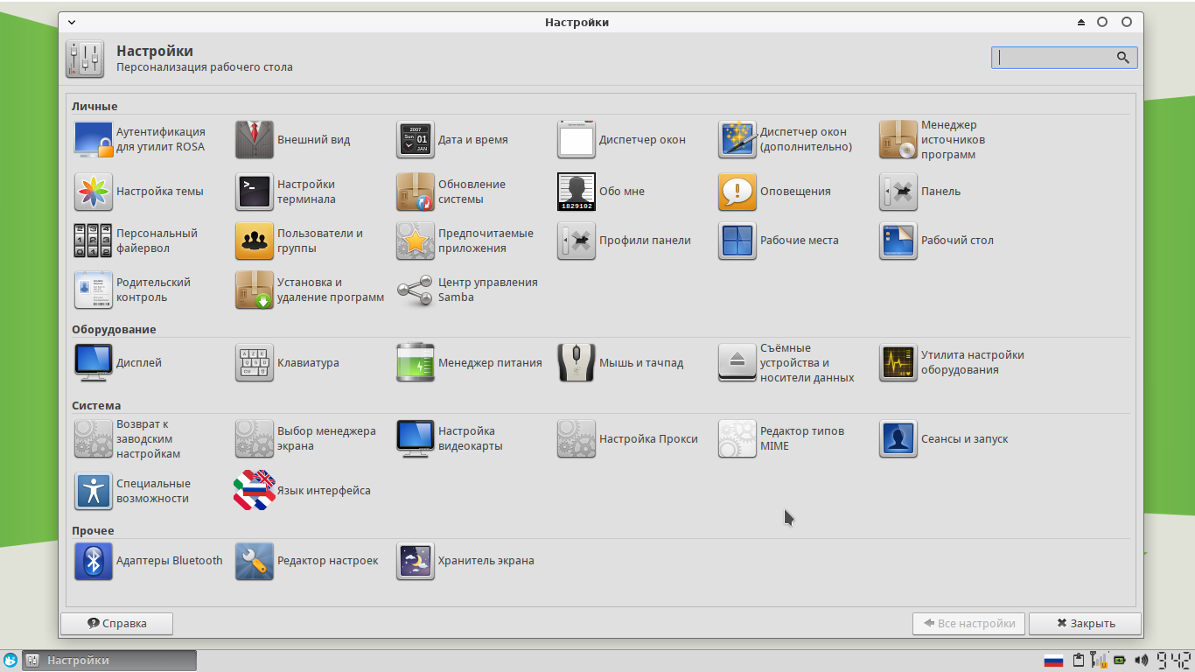Image resolution: width=1195 pixels, height=672 pixels.
Task: Click the Russian keyboard layout flag in tray
Action: pos(1053,661)
